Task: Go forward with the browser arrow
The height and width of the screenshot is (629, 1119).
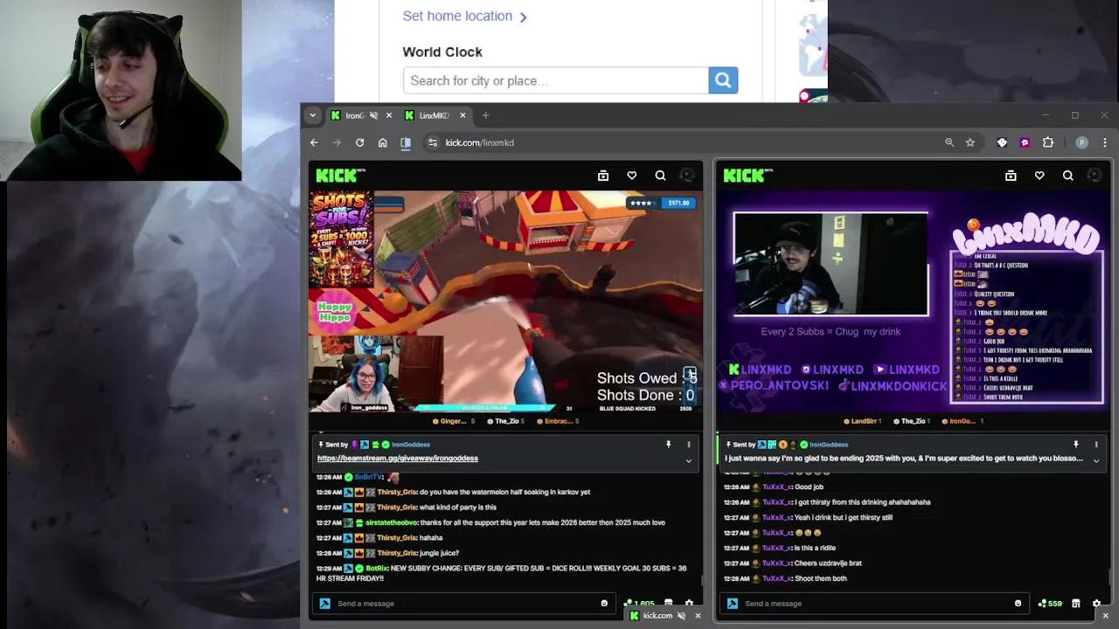Action: click(337, 142)
